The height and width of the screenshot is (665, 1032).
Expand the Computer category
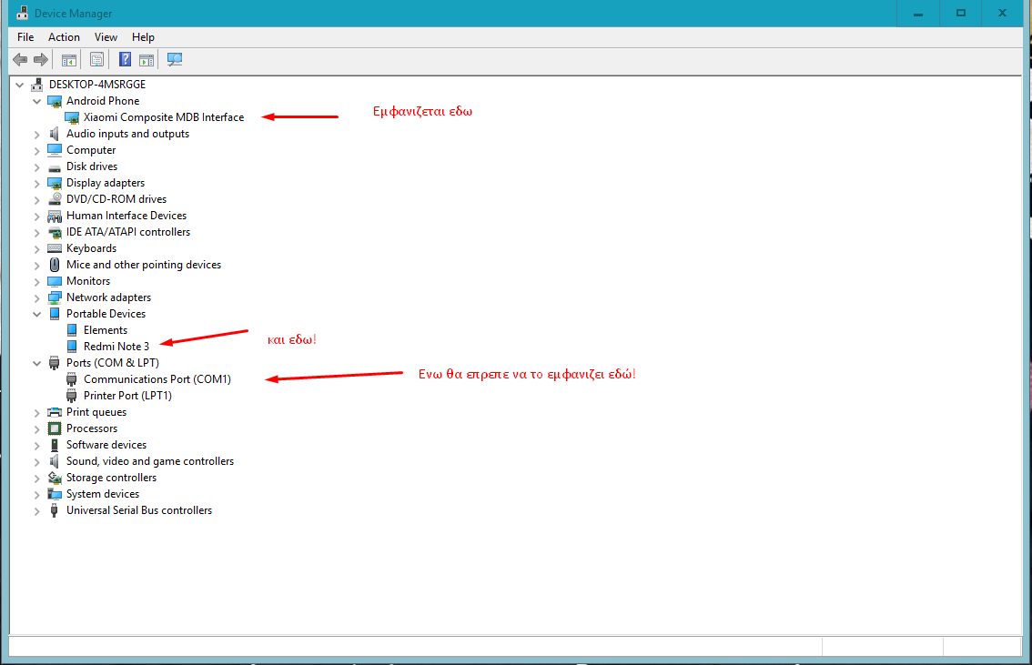tap(36, 151)
